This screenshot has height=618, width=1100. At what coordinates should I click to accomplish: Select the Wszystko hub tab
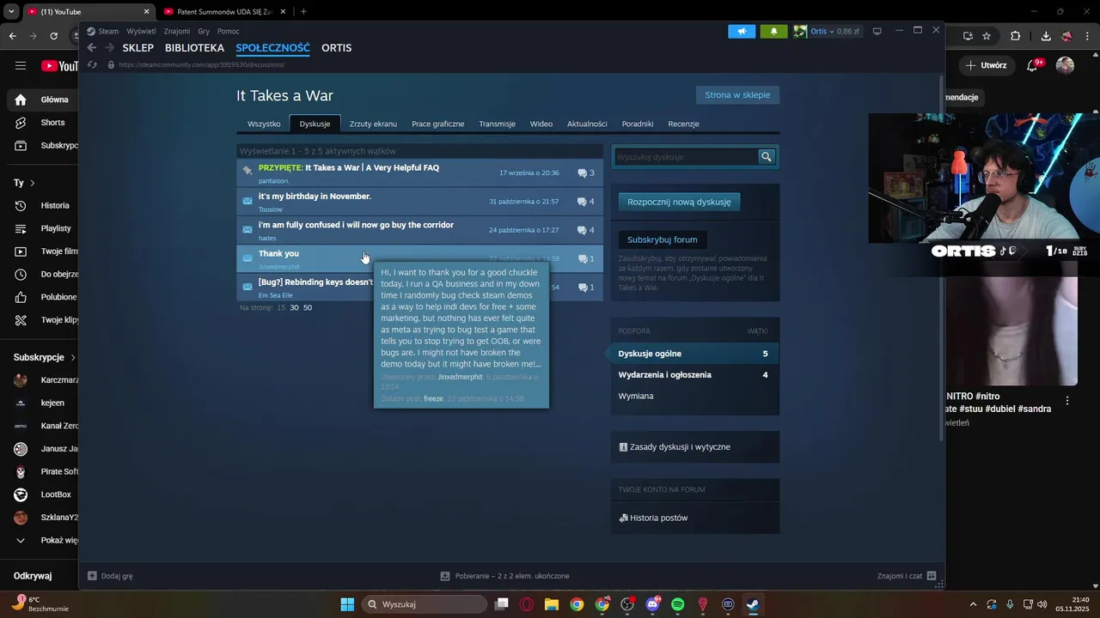click(x=264, y=124)
